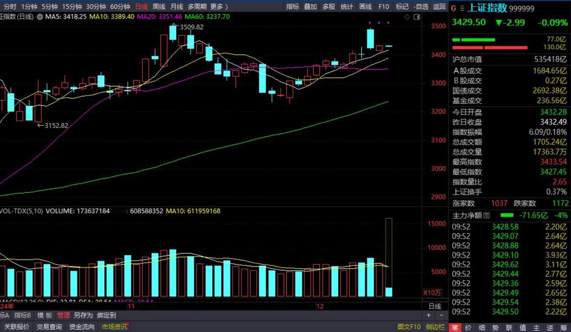The height and width of the screenshot is (332, 571).
Task: Select the 细 detail tab
Action: tap(482, 328)
